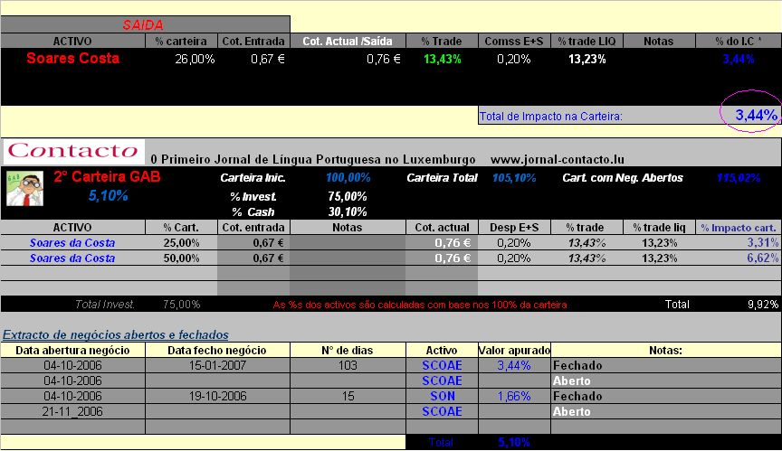Select the 'Data fecho negócio' header
The width and height of the screenshot is (782, 451).
pyautogui.click(x=217, y=351)
